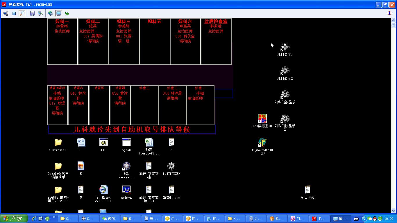Select the 今日停诊 text file

(x=307, y=192)
